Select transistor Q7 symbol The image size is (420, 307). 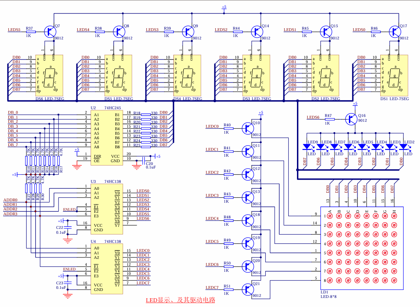point(50,32)
